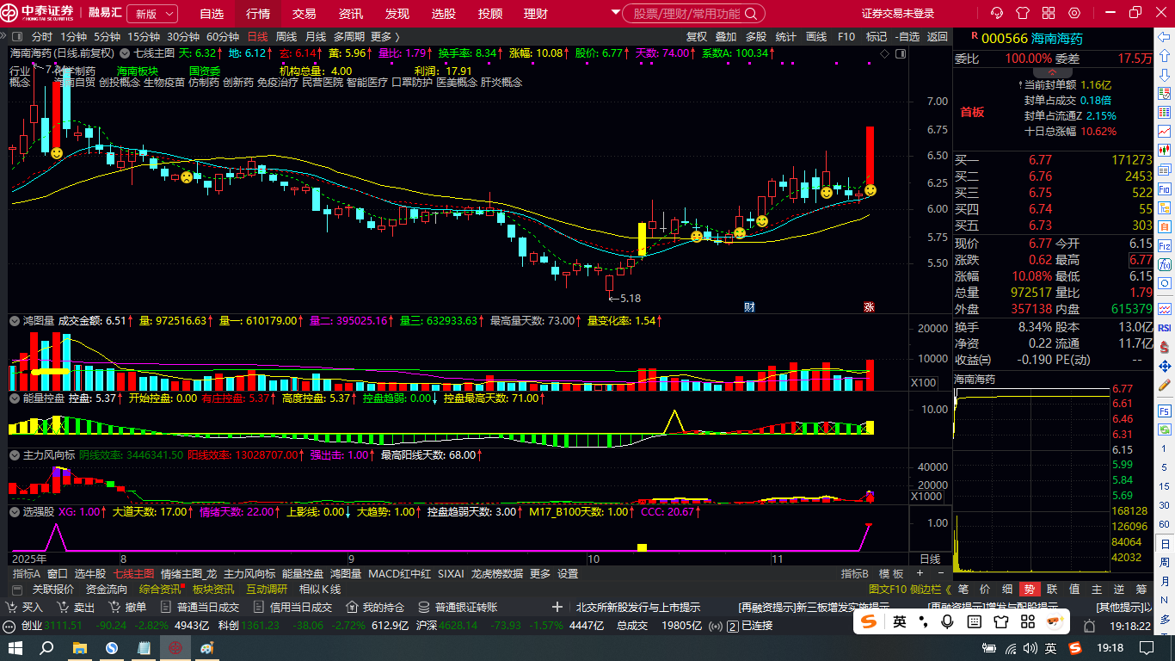Open the app grid icon in title bar
This screenshot has height=661, width=1175.
coord(1048,13)
